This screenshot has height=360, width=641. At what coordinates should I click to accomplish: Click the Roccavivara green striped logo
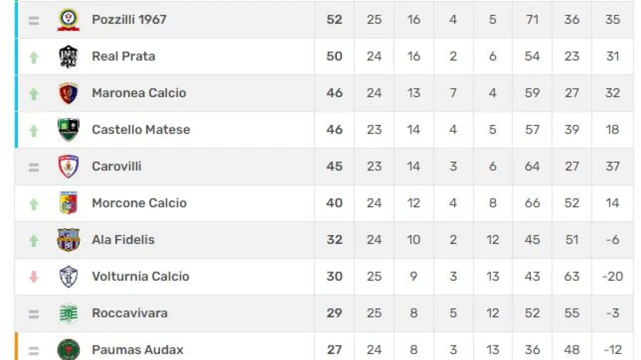[x=68, y=313]
